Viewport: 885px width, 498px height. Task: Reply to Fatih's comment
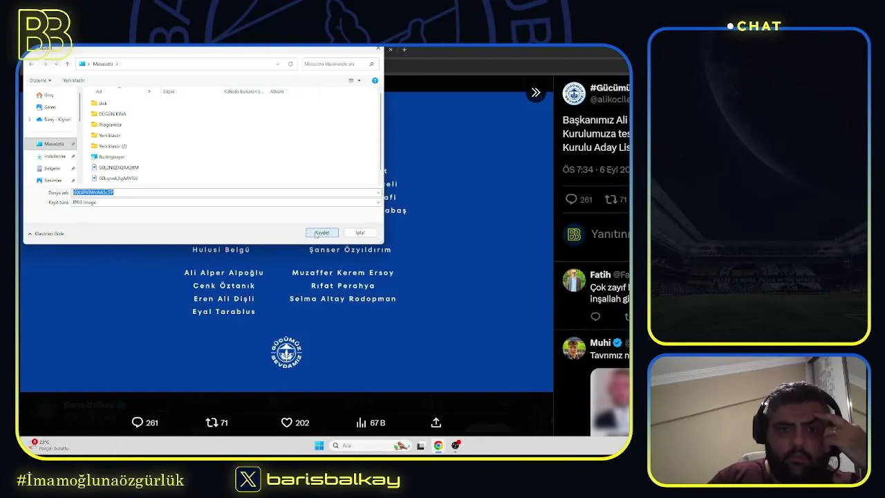point(595,317)
